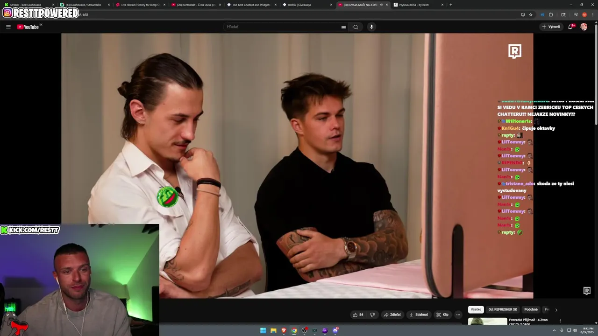
Task: Start voice search with the microphone icon
Action: [x=371, y=27]
